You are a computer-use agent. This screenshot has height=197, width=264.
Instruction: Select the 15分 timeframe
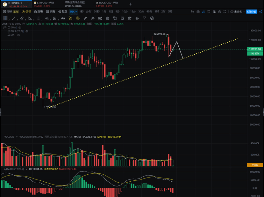[133, 11]
